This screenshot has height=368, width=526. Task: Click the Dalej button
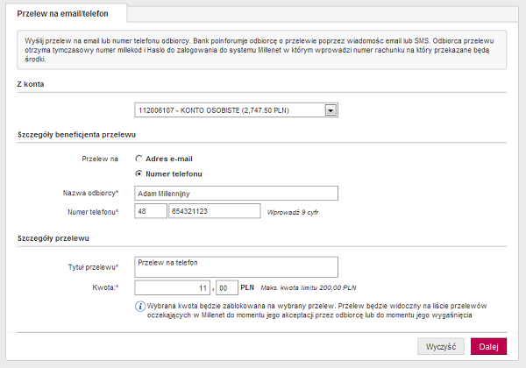tap(489, 347)
